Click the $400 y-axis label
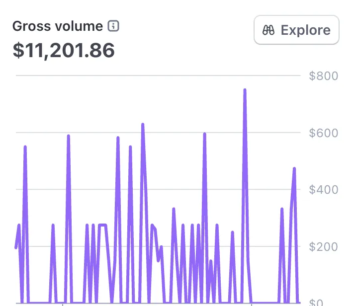 323,190
